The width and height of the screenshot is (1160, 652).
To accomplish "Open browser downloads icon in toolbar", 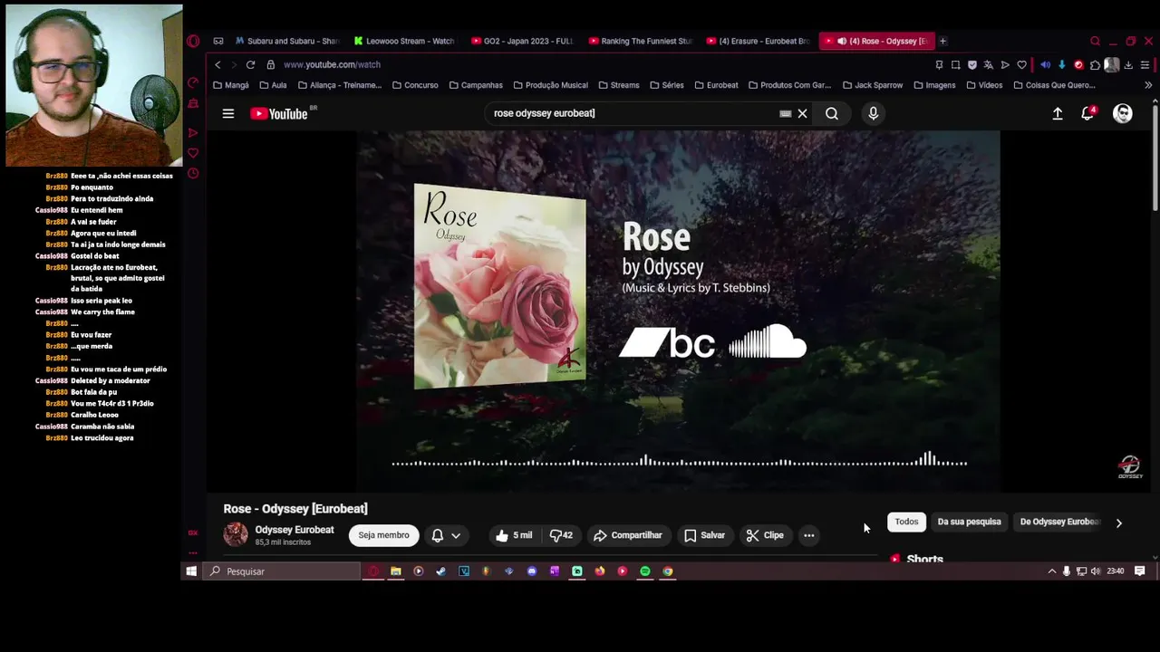I will coord(1128,64).
